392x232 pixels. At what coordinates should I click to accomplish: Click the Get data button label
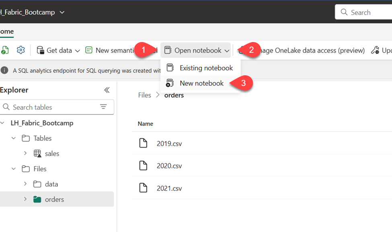(x=59, y=50)
